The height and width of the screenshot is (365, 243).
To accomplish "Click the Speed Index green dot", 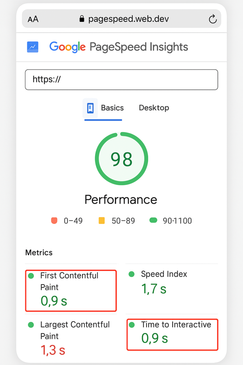I will [x=132, y=274].
